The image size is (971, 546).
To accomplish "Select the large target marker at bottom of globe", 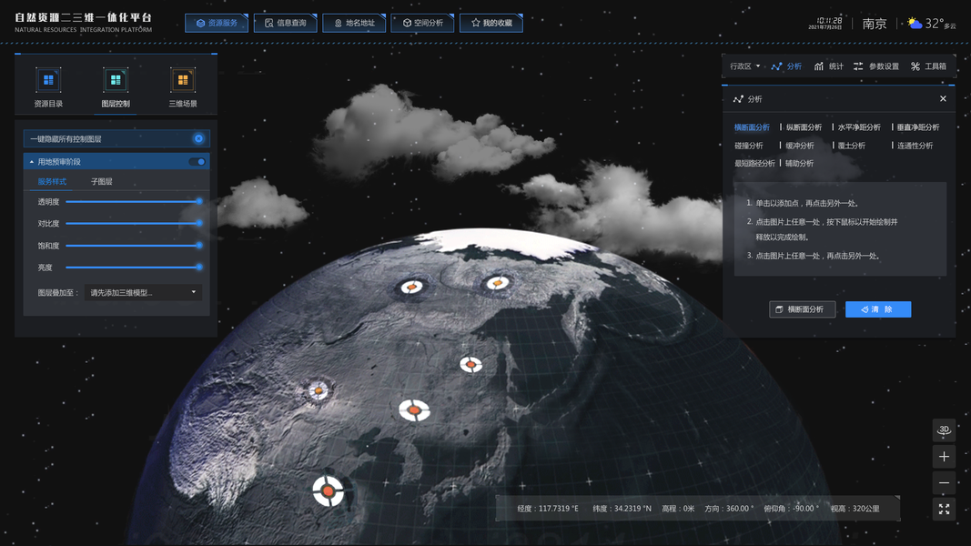I will point(329,490).
